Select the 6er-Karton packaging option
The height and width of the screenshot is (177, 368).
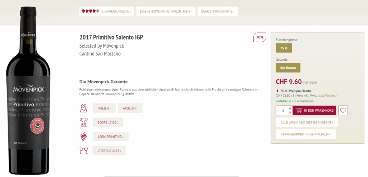288,67
